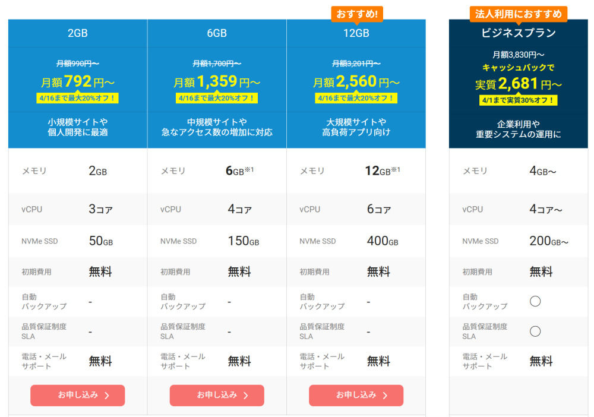Select the 2GB plan header
Image resolution: width=594 pixels, height=417 pixels.
(77, 33)
